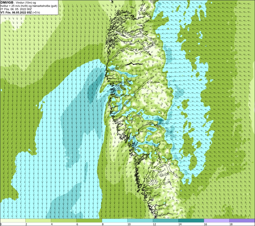Click the 'hviður > 25 m/s (hvítt)' line
The width and height of the screenshot is (255, 226).
29,6
